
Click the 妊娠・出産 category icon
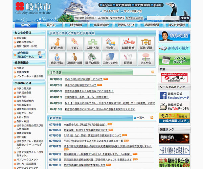coord(57,44)
